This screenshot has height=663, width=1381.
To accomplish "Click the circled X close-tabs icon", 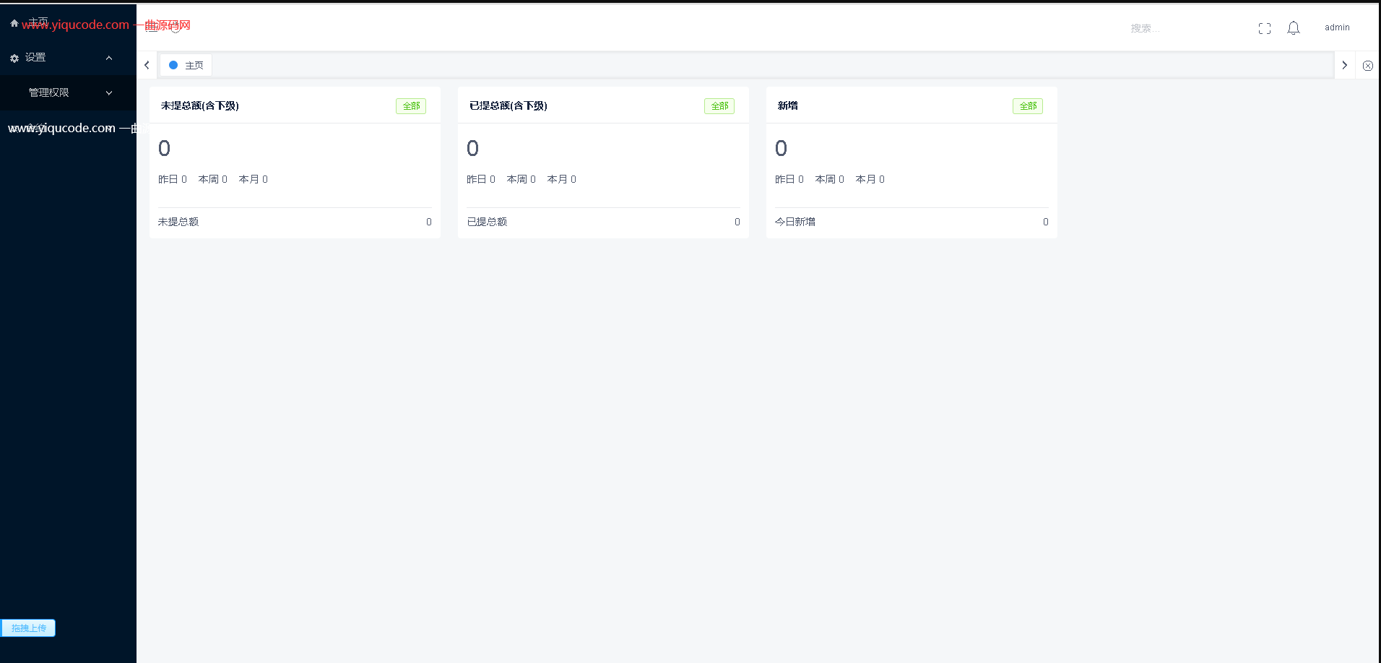I will 1368,65.
